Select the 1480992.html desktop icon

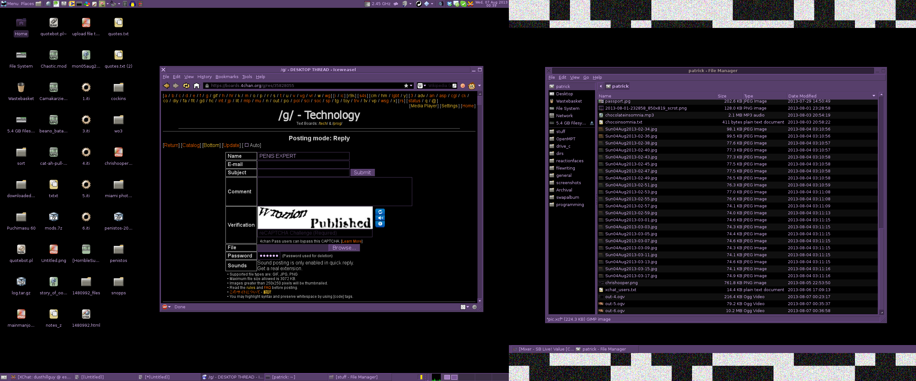[x=86, y=318]
